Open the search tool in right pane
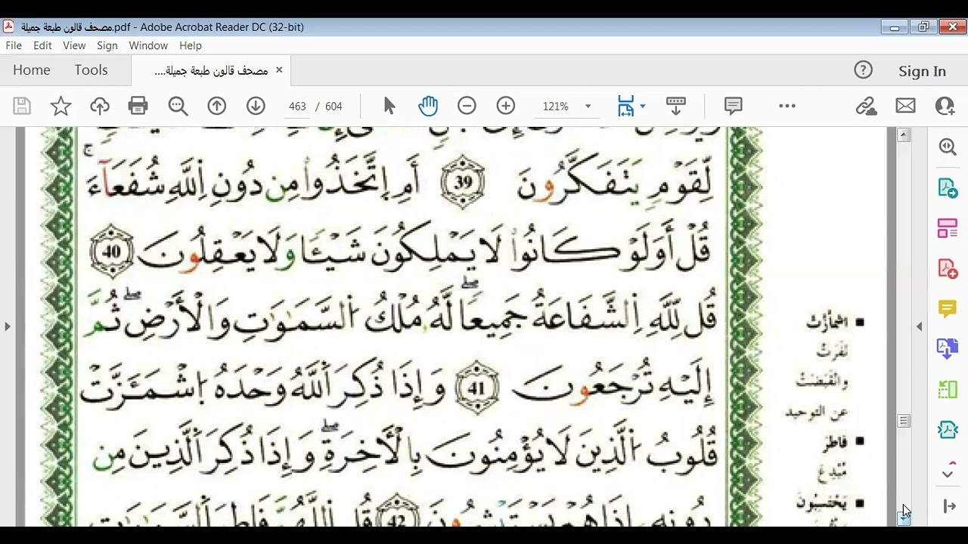 coord(948,147)
